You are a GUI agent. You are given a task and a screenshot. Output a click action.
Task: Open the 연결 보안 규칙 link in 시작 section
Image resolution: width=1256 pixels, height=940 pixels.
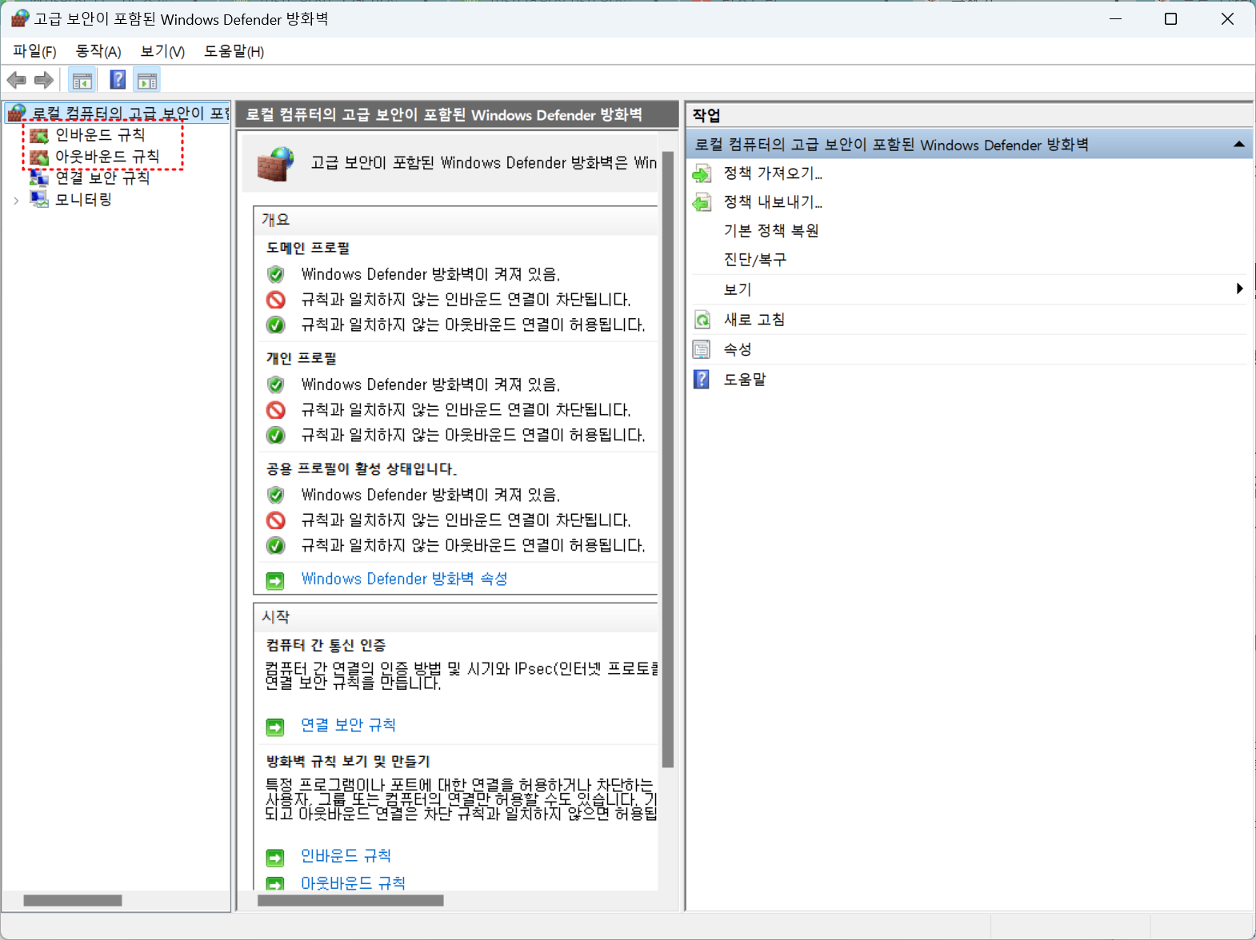348,725
